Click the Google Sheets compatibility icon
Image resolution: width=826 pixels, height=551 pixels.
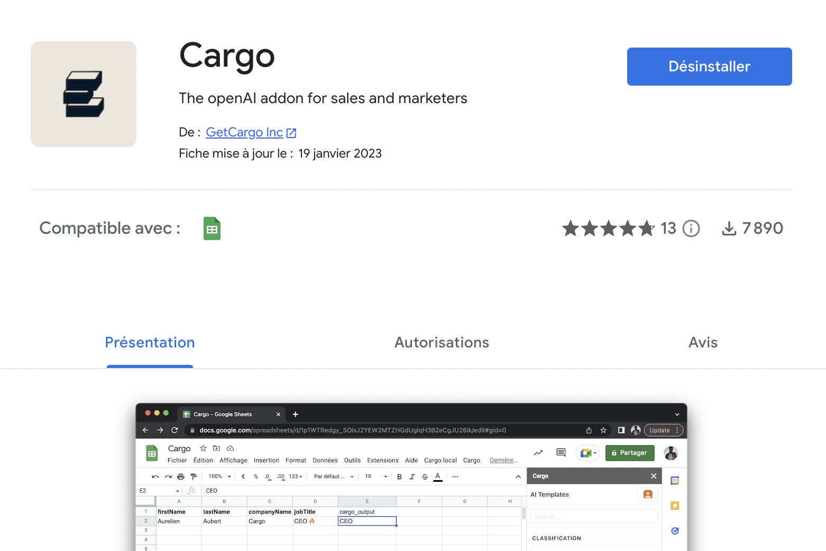212,228
